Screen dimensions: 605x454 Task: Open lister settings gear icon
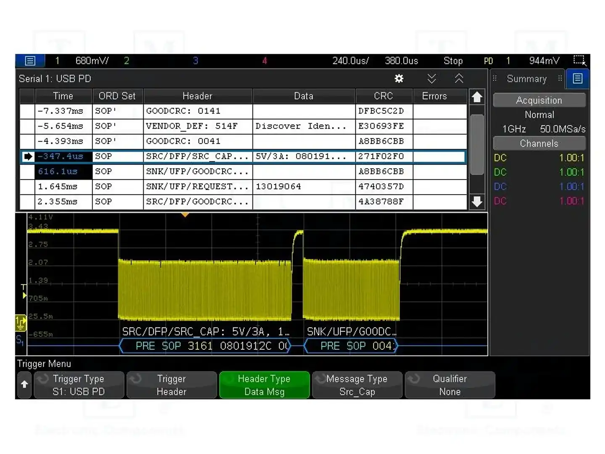coord(399,79)
